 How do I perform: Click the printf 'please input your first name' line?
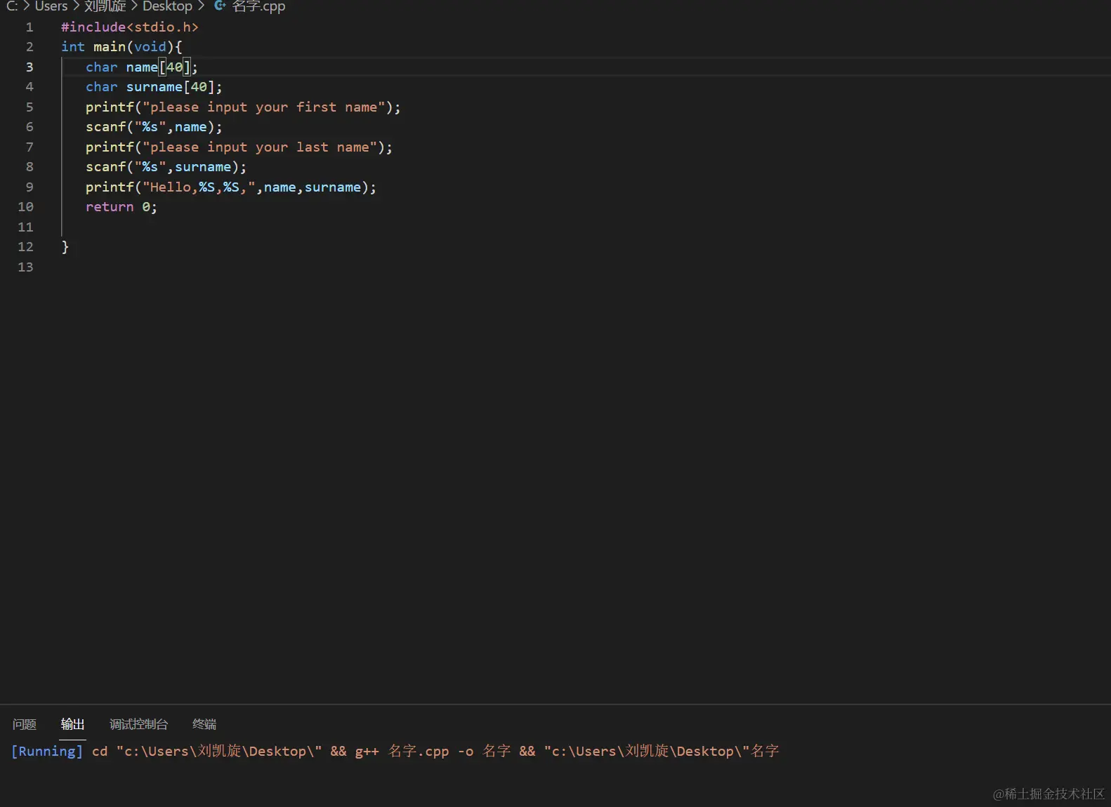tap(243, 107)
